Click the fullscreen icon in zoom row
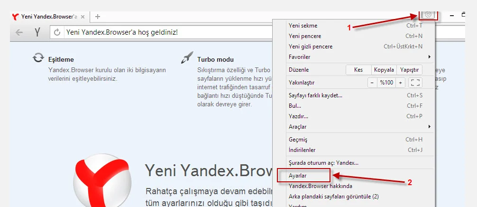 point(415,83)
